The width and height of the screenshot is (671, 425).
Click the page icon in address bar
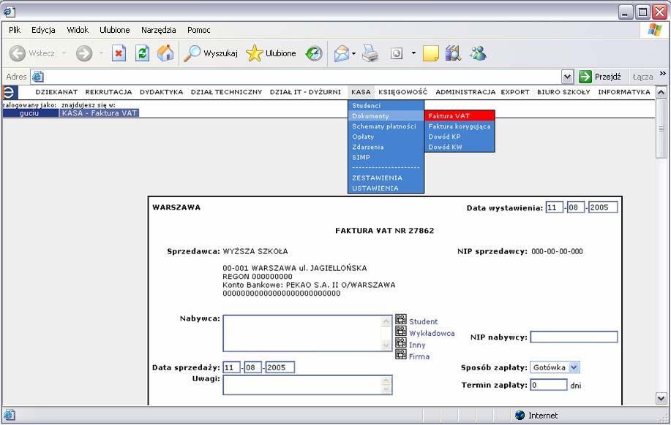pyautogui.click(x=37, y=77)
